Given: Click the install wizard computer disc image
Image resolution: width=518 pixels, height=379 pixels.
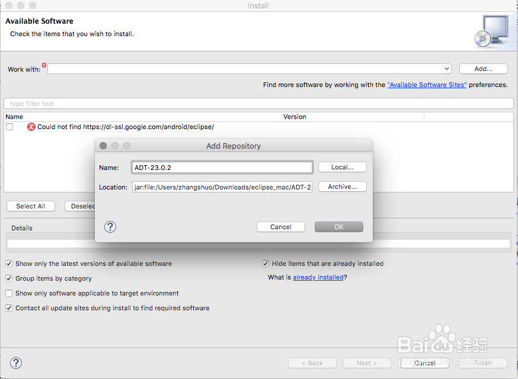Looking at the screenshot, I should [x=491, y=32].
